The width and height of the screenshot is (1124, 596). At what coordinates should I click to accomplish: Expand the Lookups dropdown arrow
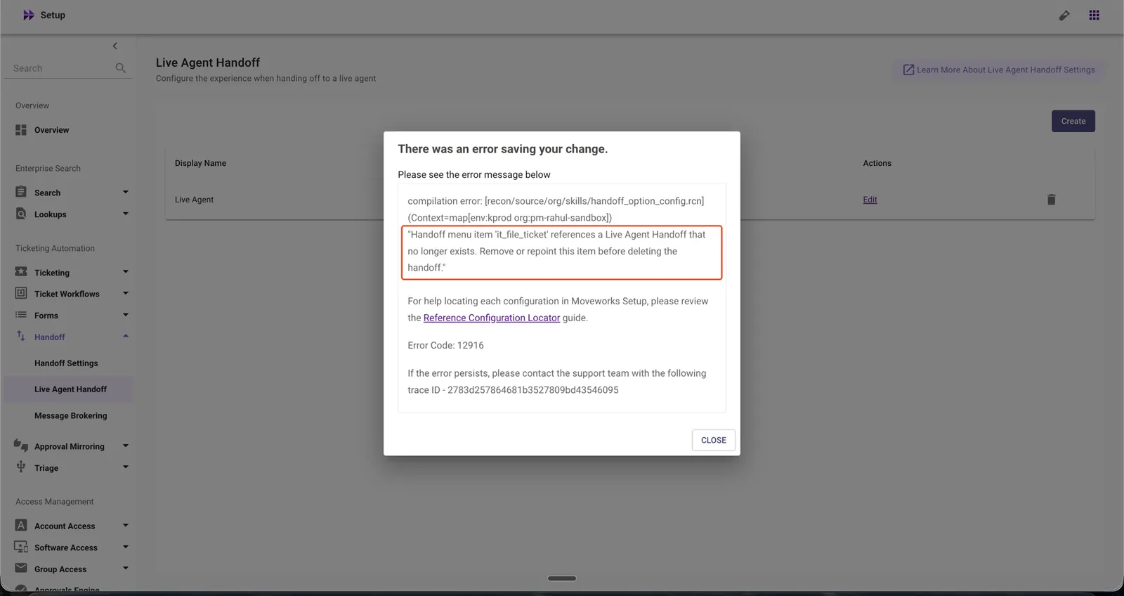click(x=126, y=214)
